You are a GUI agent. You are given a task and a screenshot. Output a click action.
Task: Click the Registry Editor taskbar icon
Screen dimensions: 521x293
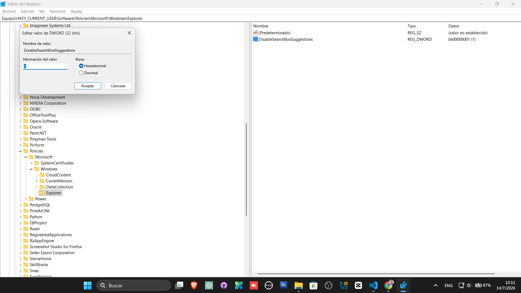coord(403,285)
